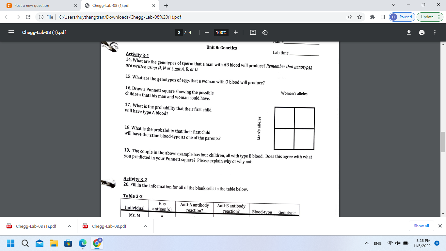Click the Chegg-Lab-08 (1).pdf toolbar title

pyautogui.click(x=44, y=32)
